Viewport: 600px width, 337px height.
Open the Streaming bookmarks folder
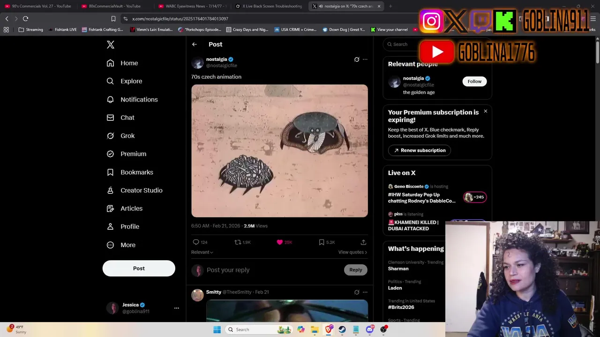tap(30, 29)
